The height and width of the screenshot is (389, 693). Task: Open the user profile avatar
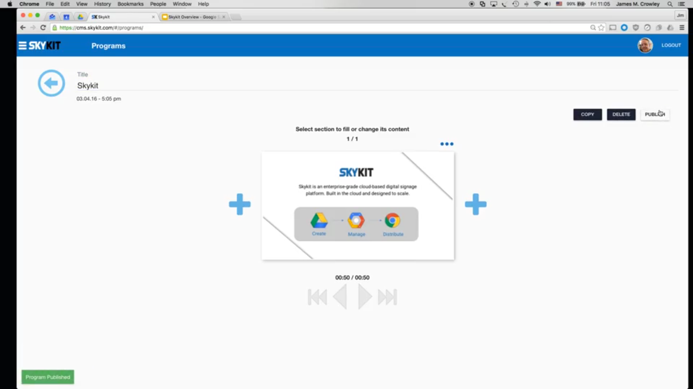click(x=645, y=45)
